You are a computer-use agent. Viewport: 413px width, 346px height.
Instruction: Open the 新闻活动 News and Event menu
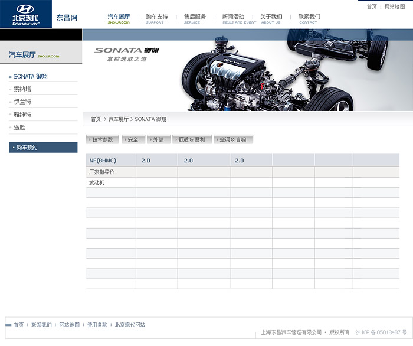click(x=239, y=19)
